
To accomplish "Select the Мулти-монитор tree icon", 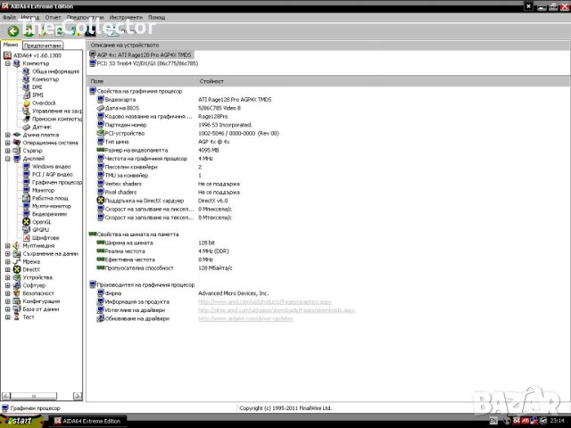I will pyautogui.click(x=26, y=206).
